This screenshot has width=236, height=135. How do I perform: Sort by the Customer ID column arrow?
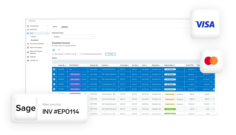[x=98, y=65]
